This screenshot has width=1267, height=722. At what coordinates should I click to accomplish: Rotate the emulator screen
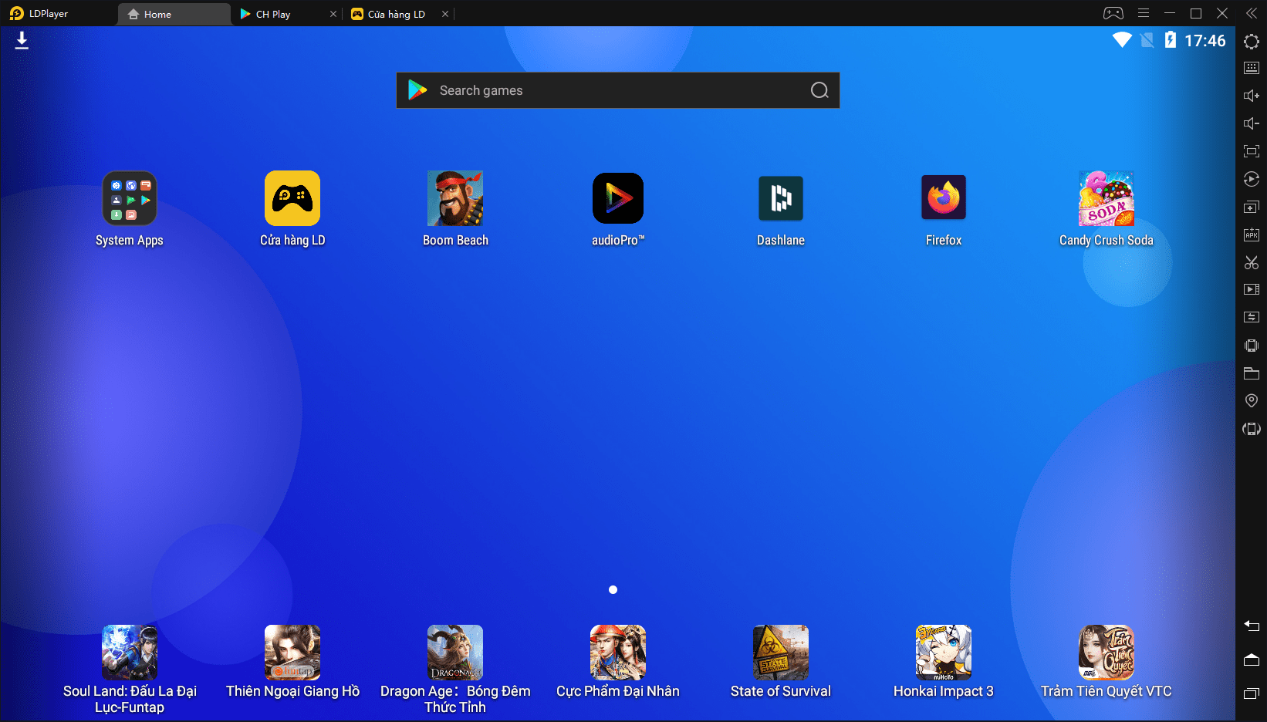pos(1252,429)
